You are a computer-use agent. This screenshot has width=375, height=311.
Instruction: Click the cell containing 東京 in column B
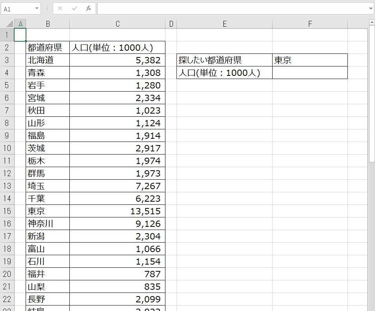coord(48,211)
